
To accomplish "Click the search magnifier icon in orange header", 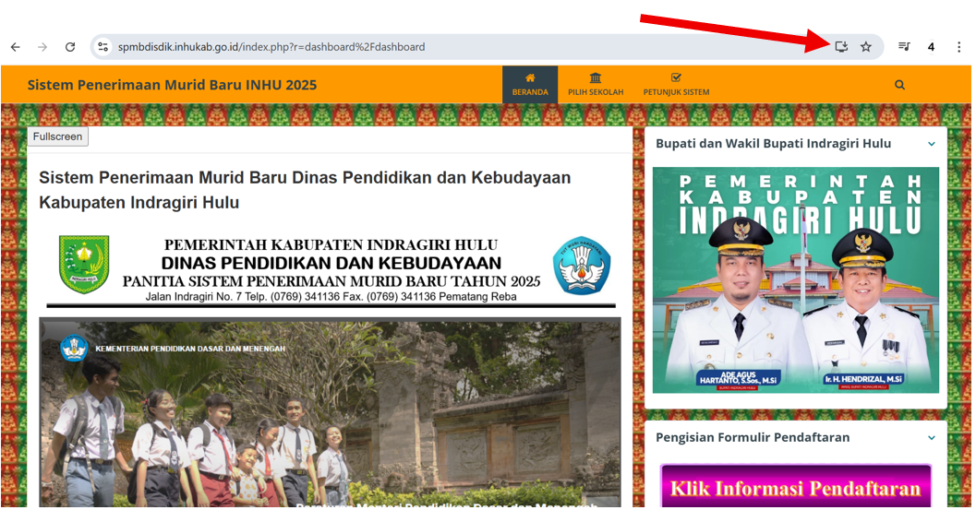I will (899, 85).
